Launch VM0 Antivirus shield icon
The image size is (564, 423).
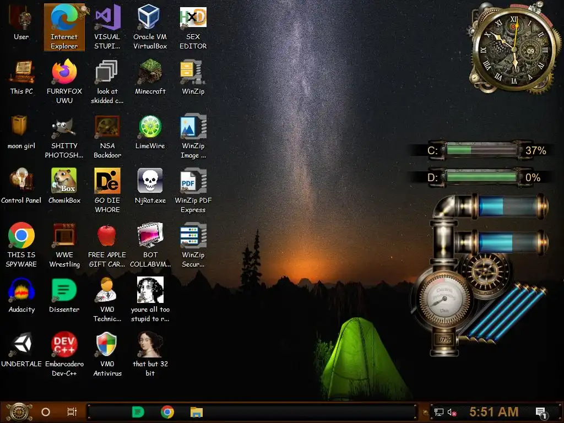tap(107, 355)
